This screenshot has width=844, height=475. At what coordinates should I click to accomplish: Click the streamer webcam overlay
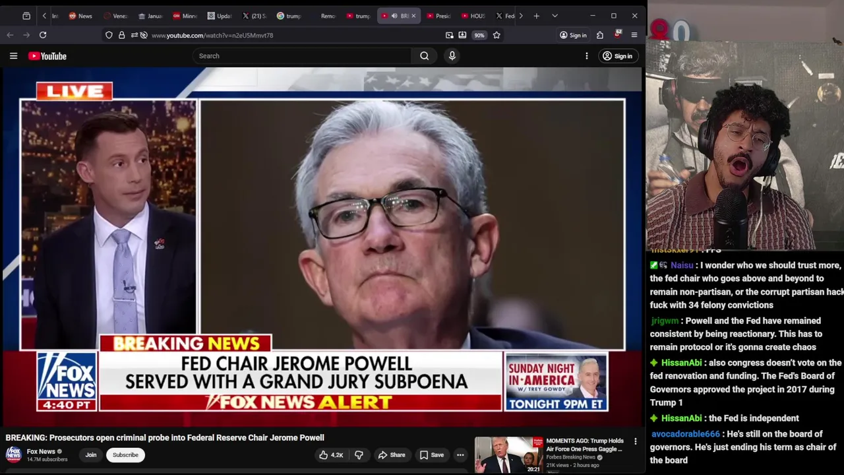[x=745, y=145]
